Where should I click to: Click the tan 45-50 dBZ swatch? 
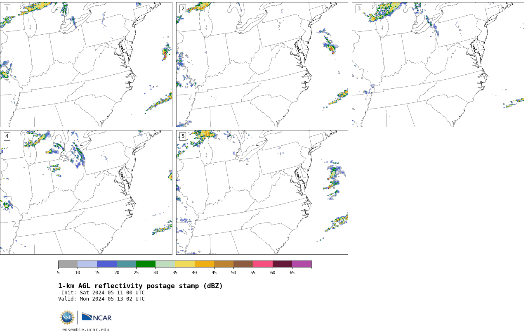(224, 264)
